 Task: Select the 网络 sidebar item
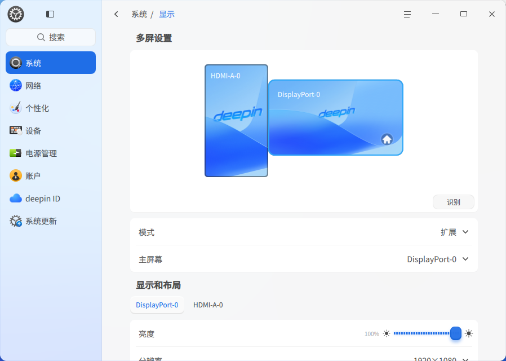(51, 85)
